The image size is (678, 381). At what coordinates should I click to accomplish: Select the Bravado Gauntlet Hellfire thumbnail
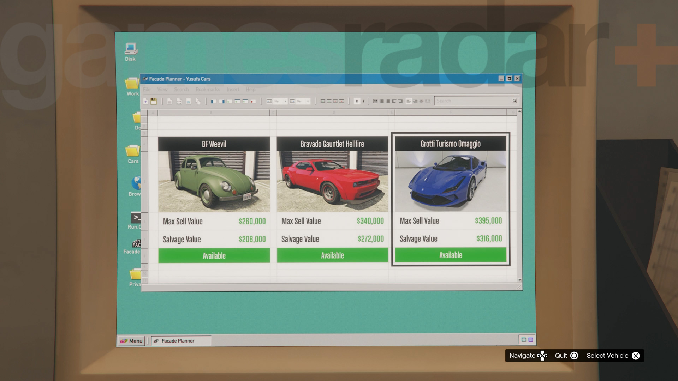pyautogui.click(x=332, y=181)
